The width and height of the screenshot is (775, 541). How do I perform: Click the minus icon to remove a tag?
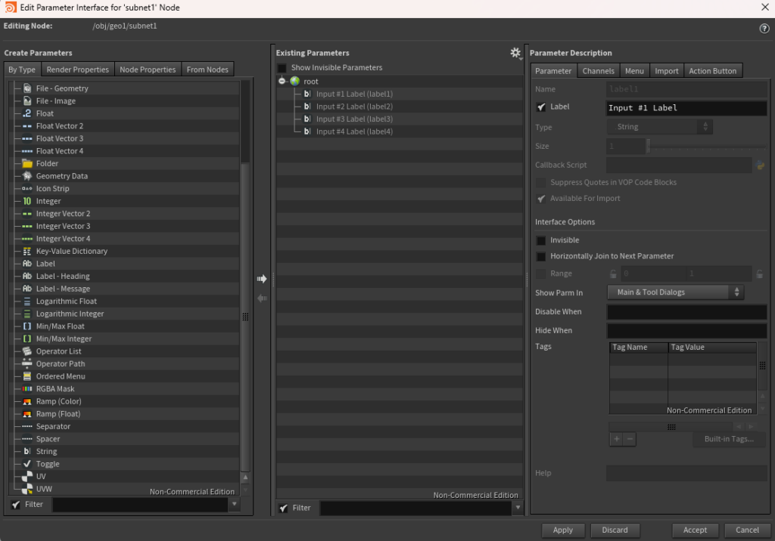click(630, 438)
